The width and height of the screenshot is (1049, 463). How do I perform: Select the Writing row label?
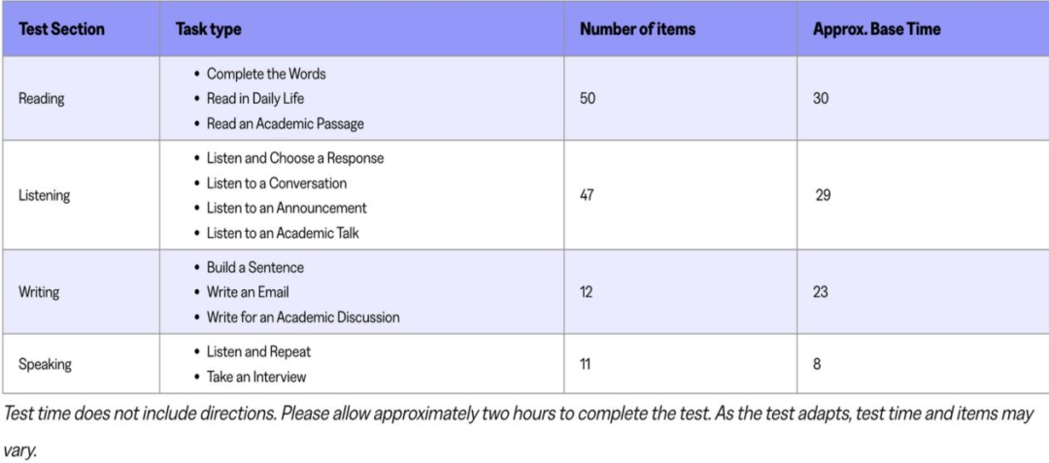[x=39, y=292]
